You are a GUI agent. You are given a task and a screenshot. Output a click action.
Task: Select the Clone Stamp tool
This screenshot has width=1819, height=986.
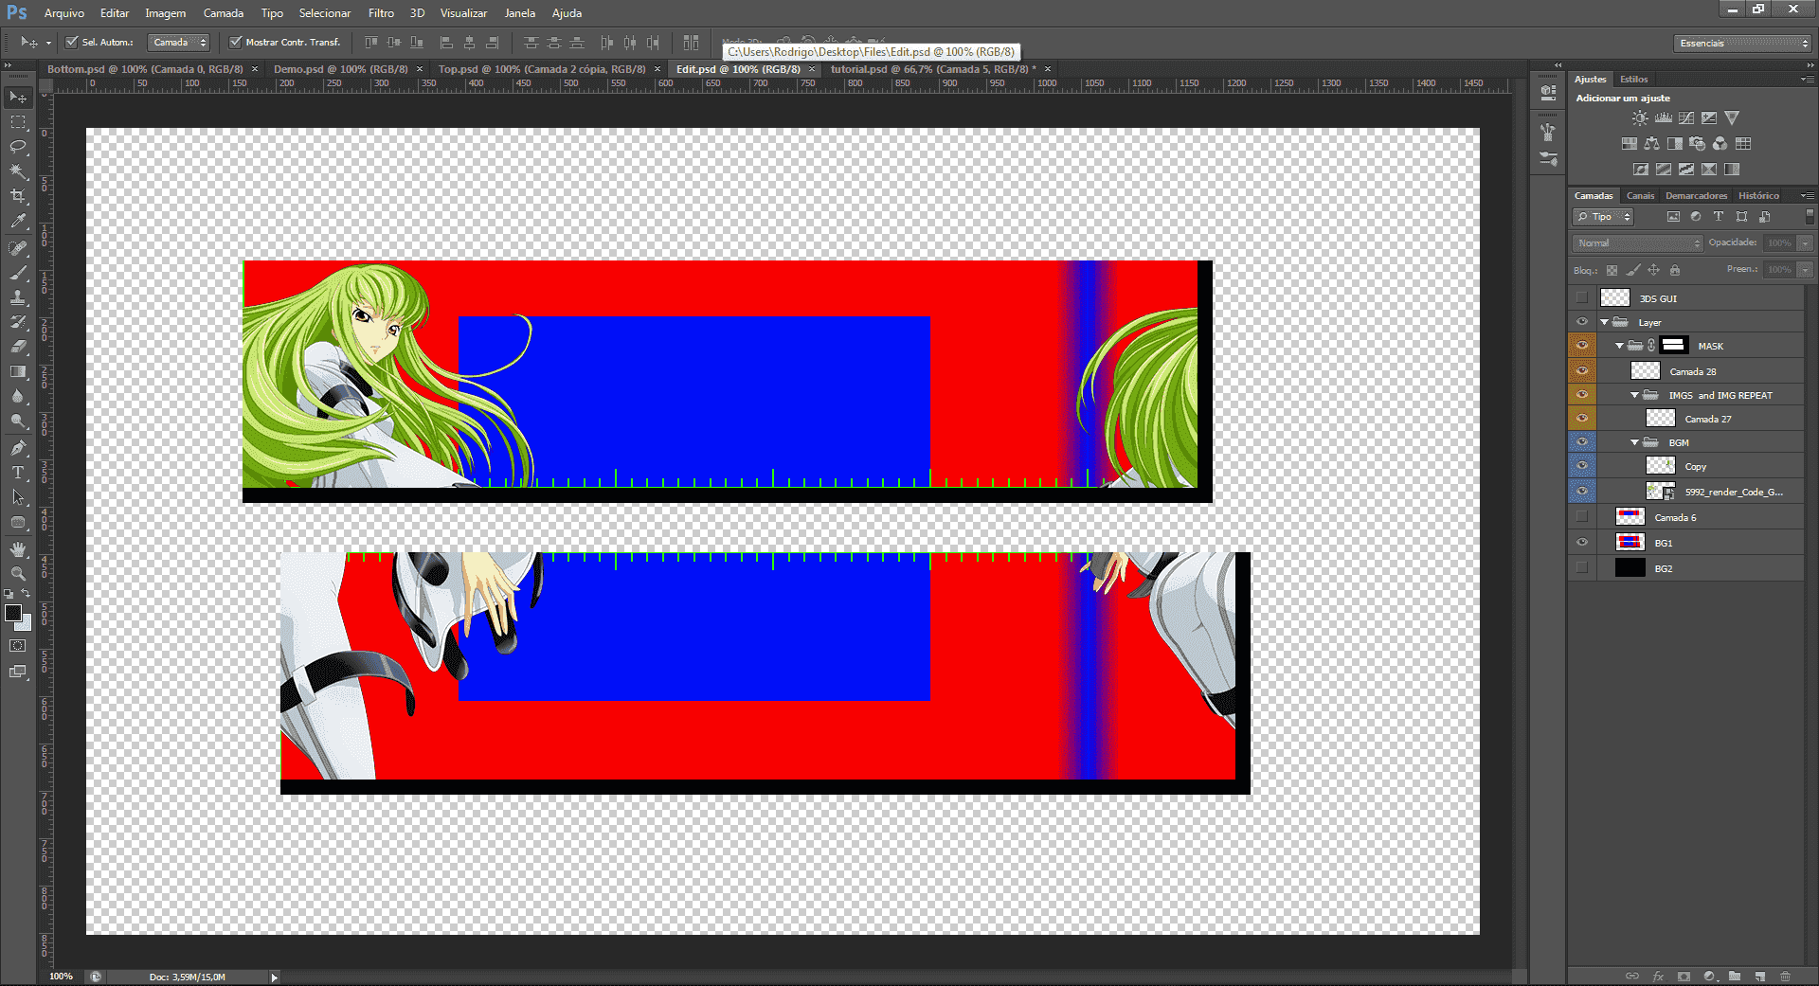tap(18, 297)
